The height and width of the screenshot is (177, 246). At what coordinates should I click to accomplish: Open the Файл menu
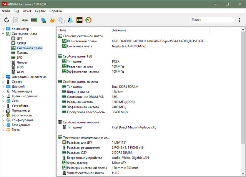tap(6, 11)
